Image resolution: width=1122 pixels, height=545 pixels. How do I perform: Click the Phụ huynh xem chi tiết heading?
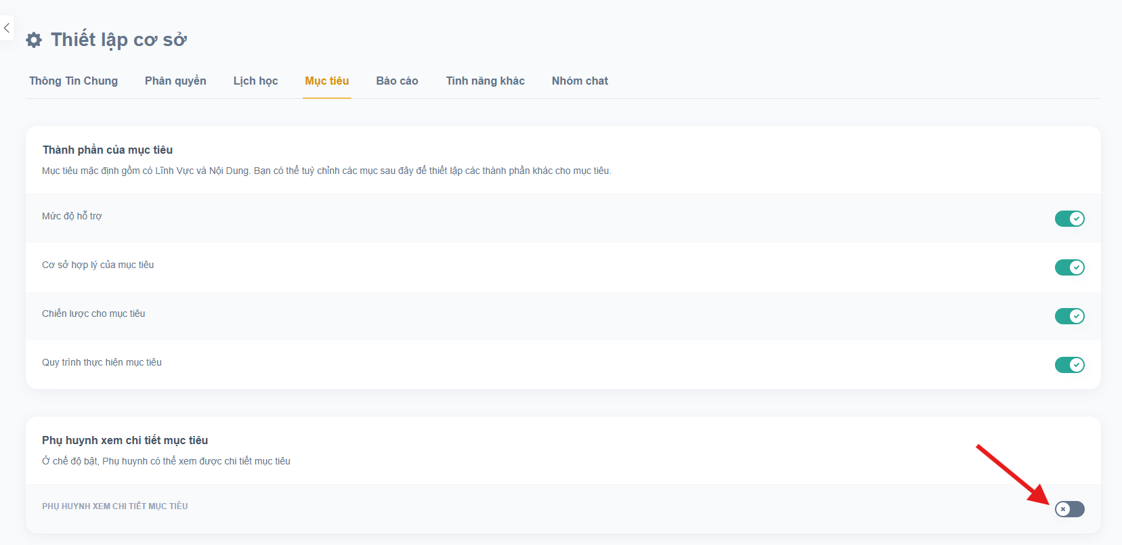(125, 440)
